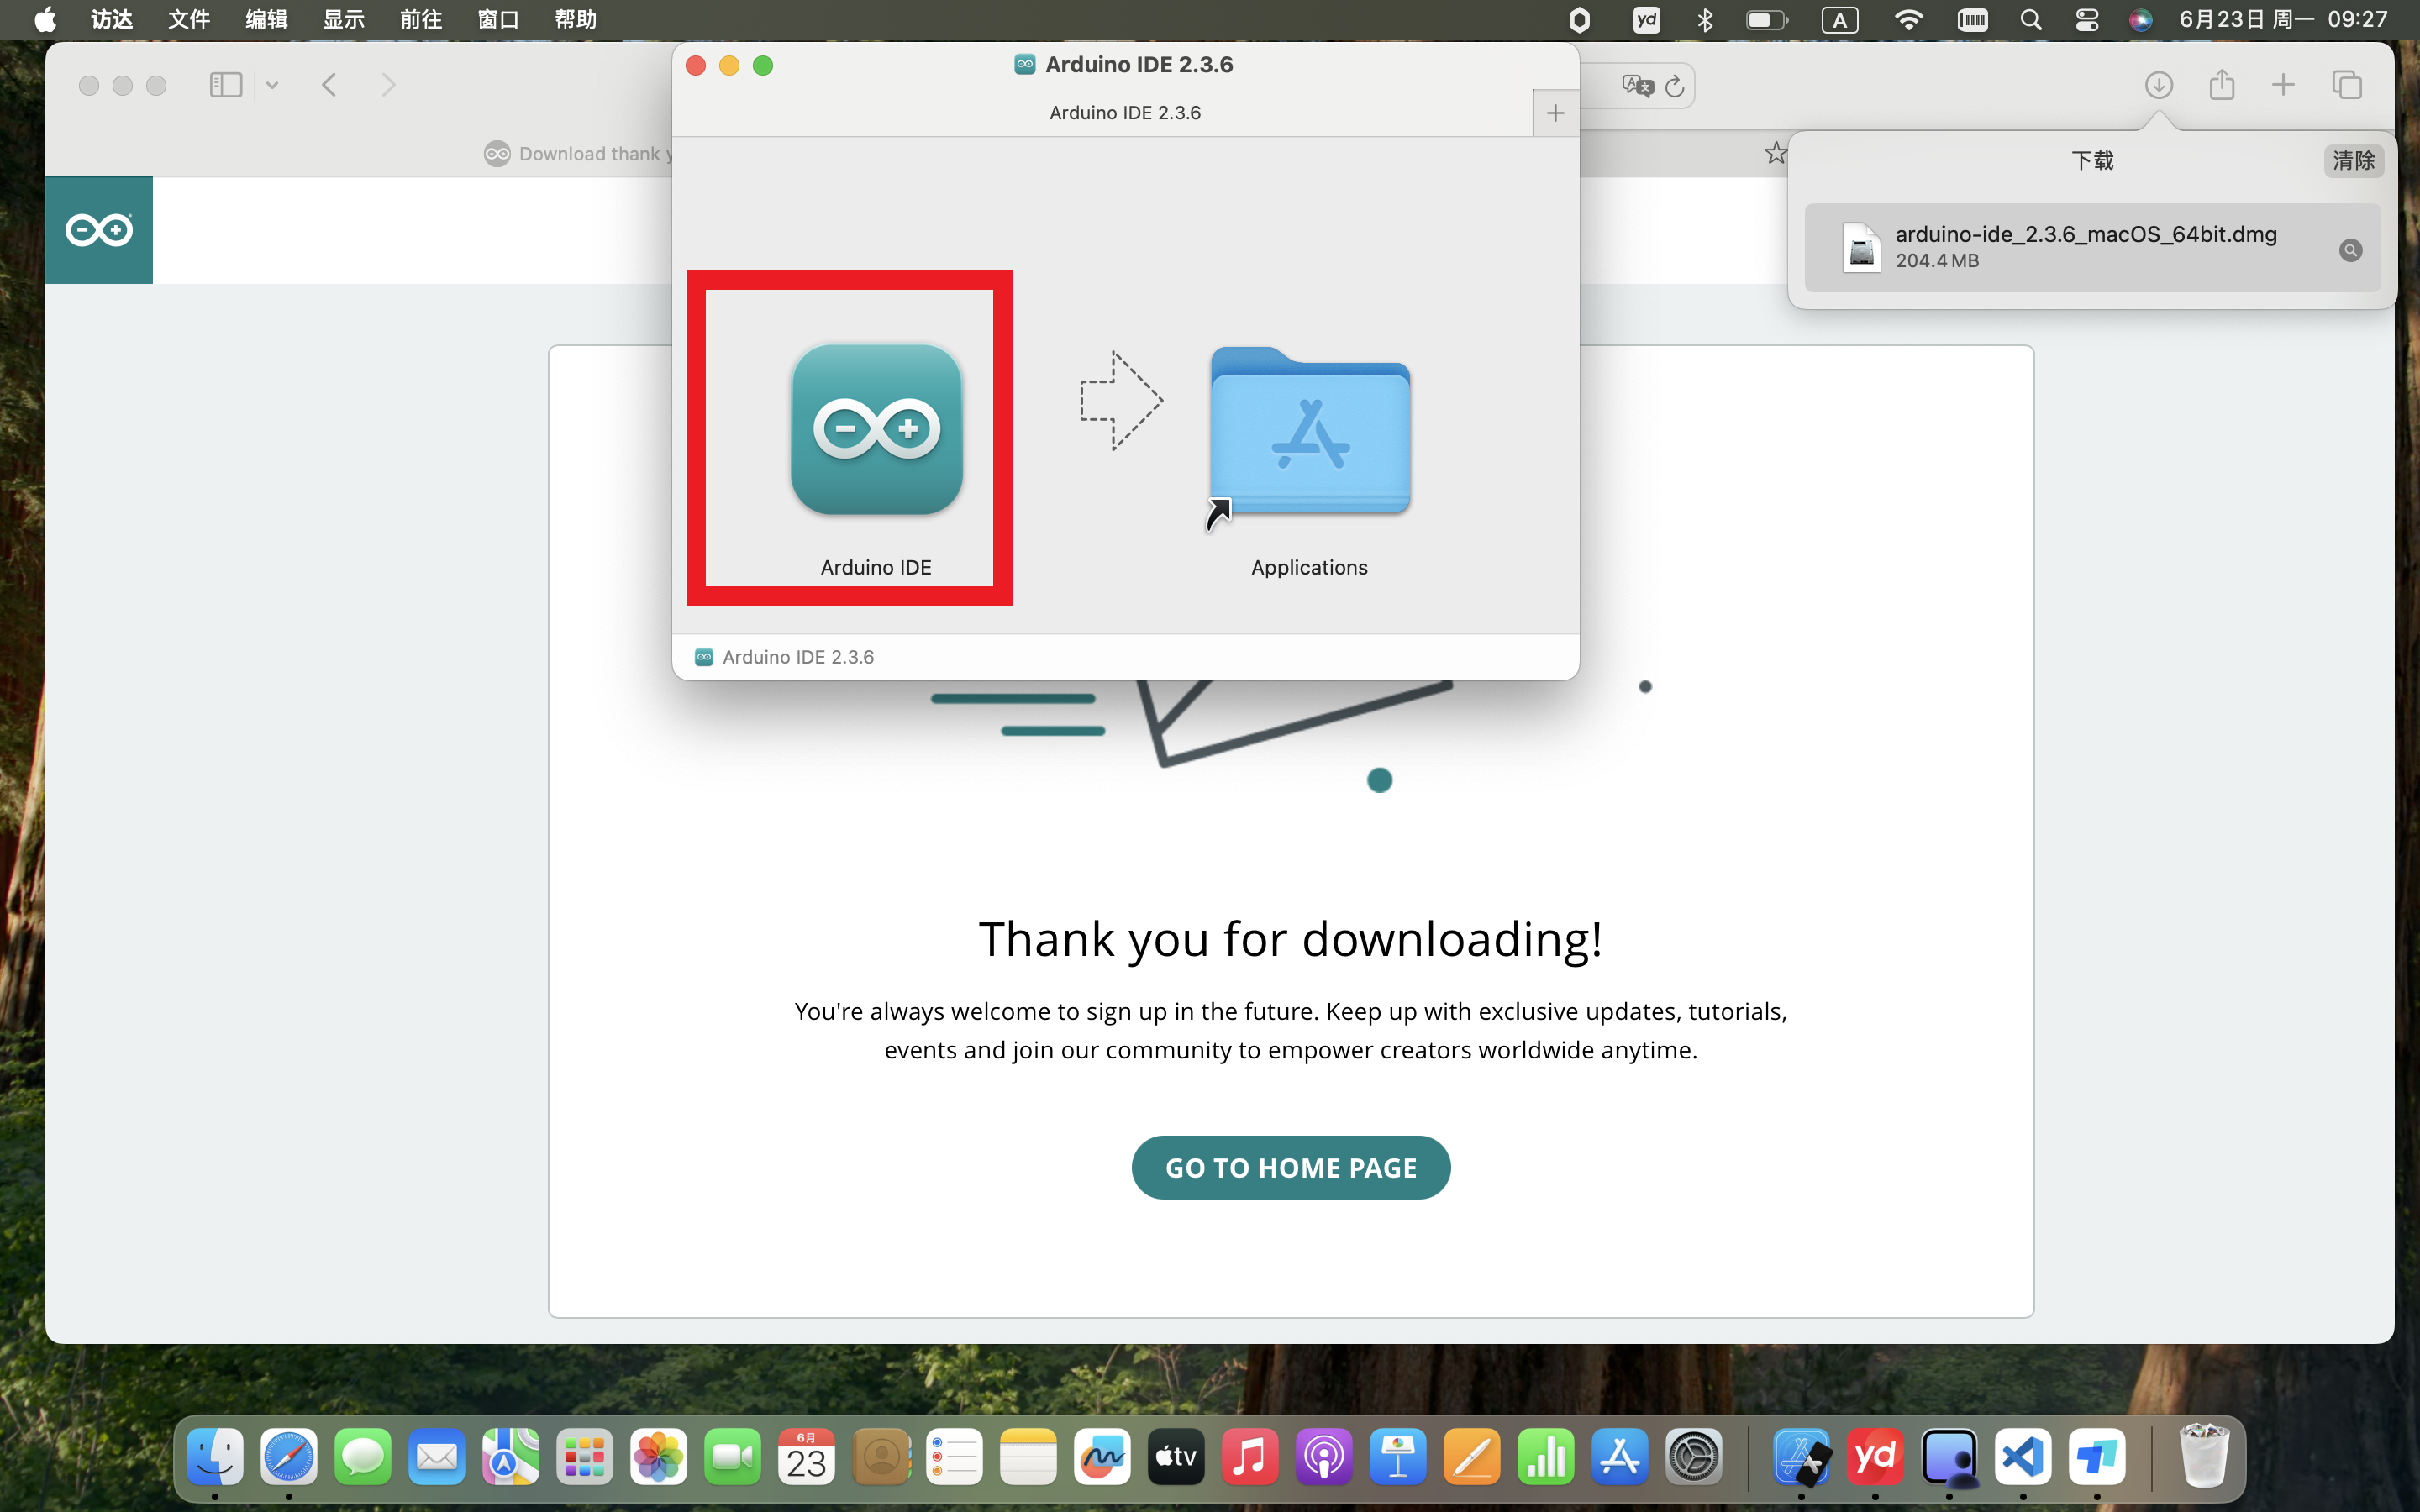Screen dimensions: 2420x1512
Task: Click the Youdao yd menu bar icon
Action: [1646, 20]
